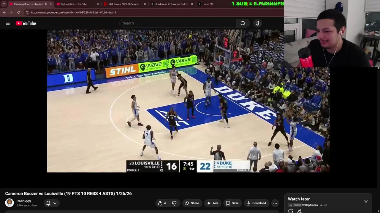380x213 pixels.
Task: Toggle loop playlist in Watch later
Action: pos(291,211)
